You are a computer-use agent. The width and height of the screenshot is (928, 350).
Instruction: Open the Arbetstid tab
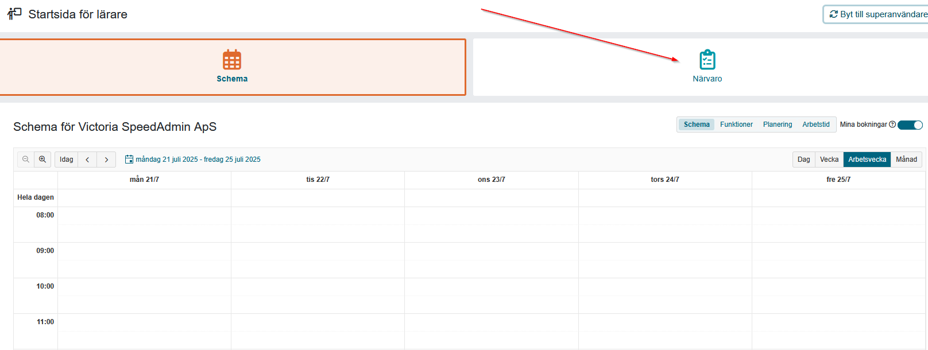[815, 125]
